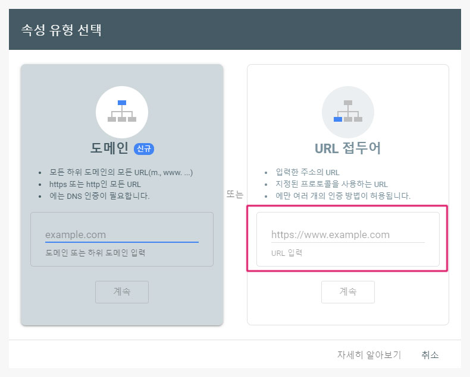Click the blue 신규 badge
The width and height of the screenshot is (470, 377).
click(144, 148)
